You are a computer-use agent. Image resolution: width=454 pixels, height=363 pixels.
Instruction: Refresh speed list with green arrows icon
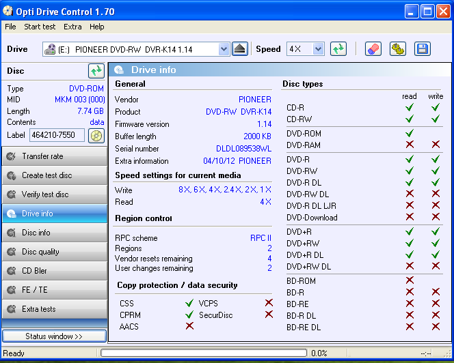(x=338, y=49)
